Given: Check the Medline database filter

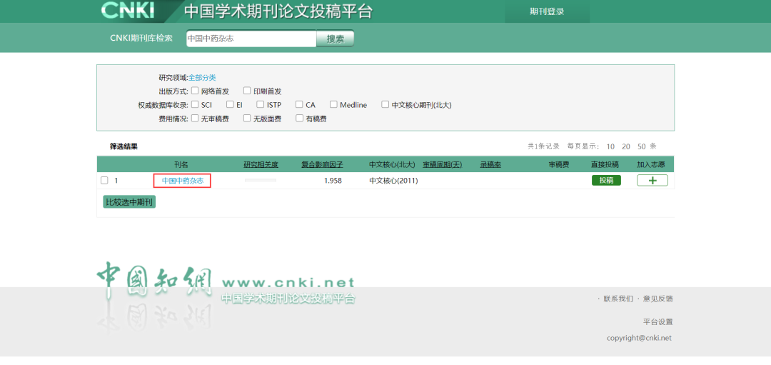Looking at the screenshot, I should tap(333, 105).
